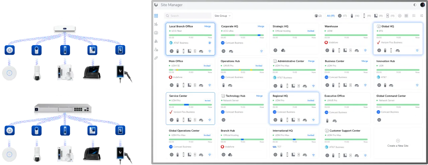
Task: Focus the Search input field
Action: 188,16
